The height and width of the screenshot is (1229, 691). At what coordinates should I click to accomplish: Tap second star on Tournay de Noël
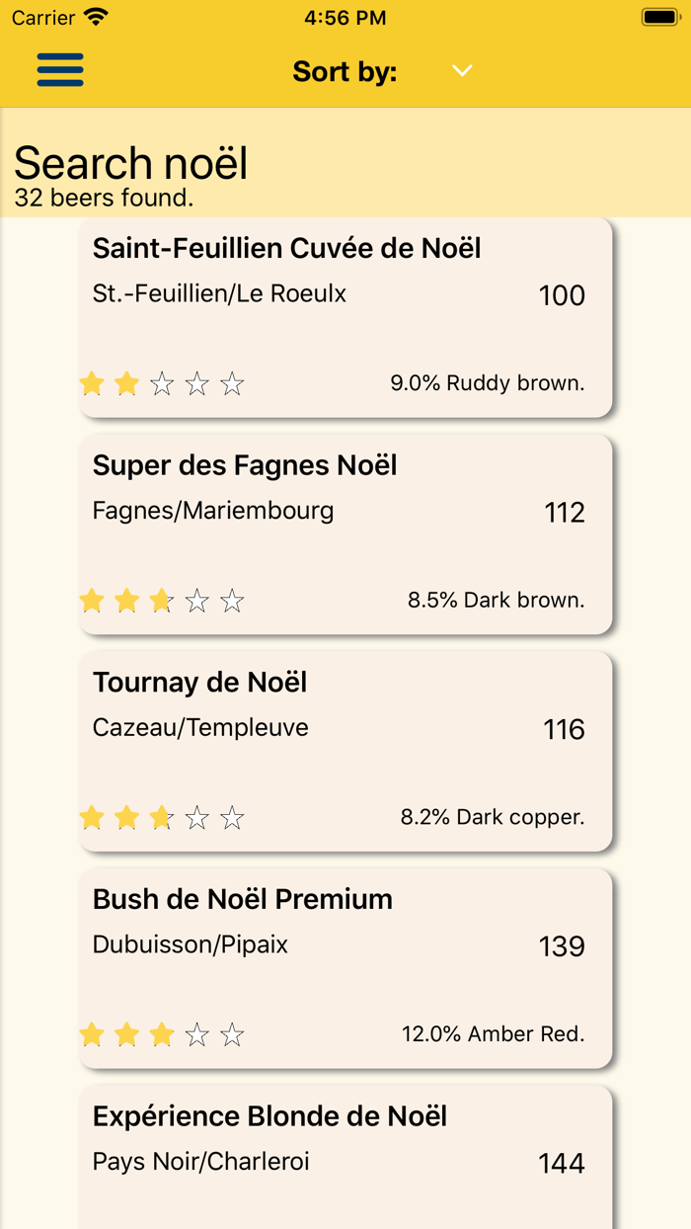click(x=126, y=818)
